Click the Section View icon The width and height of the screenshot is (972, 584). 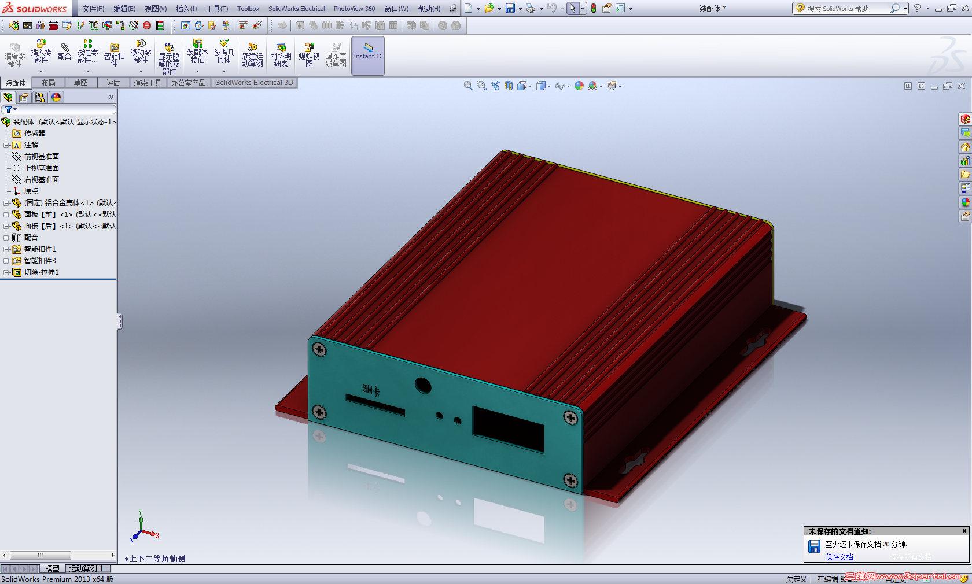click(509, 86)
